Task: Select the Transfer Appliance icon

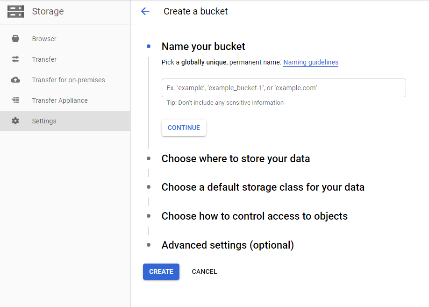Action: click(x=15, y=100)
